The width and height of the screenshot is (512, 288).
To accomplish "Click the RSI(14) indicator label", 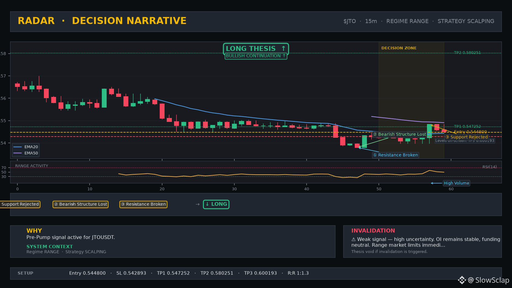I will pos(489,167).
